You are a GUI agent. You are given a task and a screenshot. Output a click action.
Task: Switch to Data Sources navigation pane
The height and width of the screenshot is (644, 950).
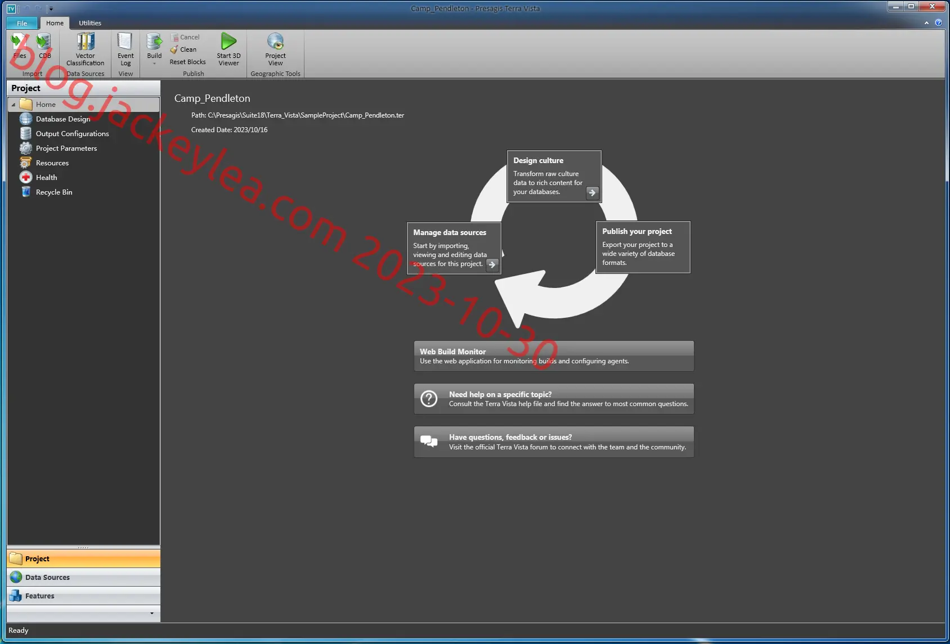tap(83, 577)
